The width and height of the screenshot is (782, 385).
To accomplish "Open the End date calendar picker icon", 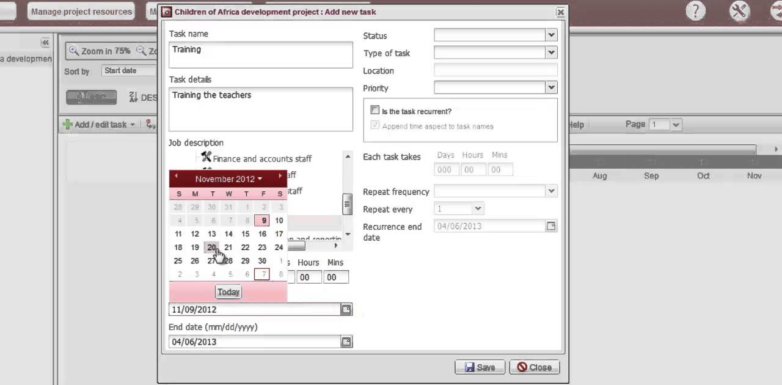I will 346,342.
